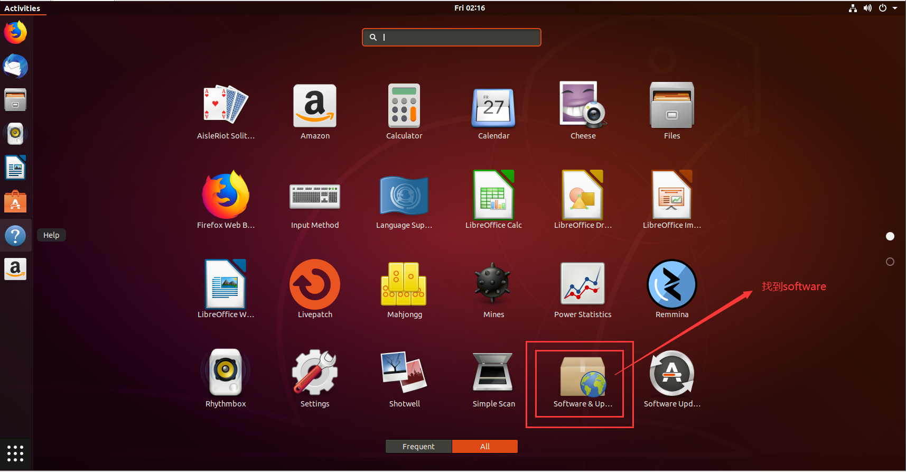Screen dimensions: 906x472
Task: Launch Amazon from the app grid
Action: coord(315,111)
